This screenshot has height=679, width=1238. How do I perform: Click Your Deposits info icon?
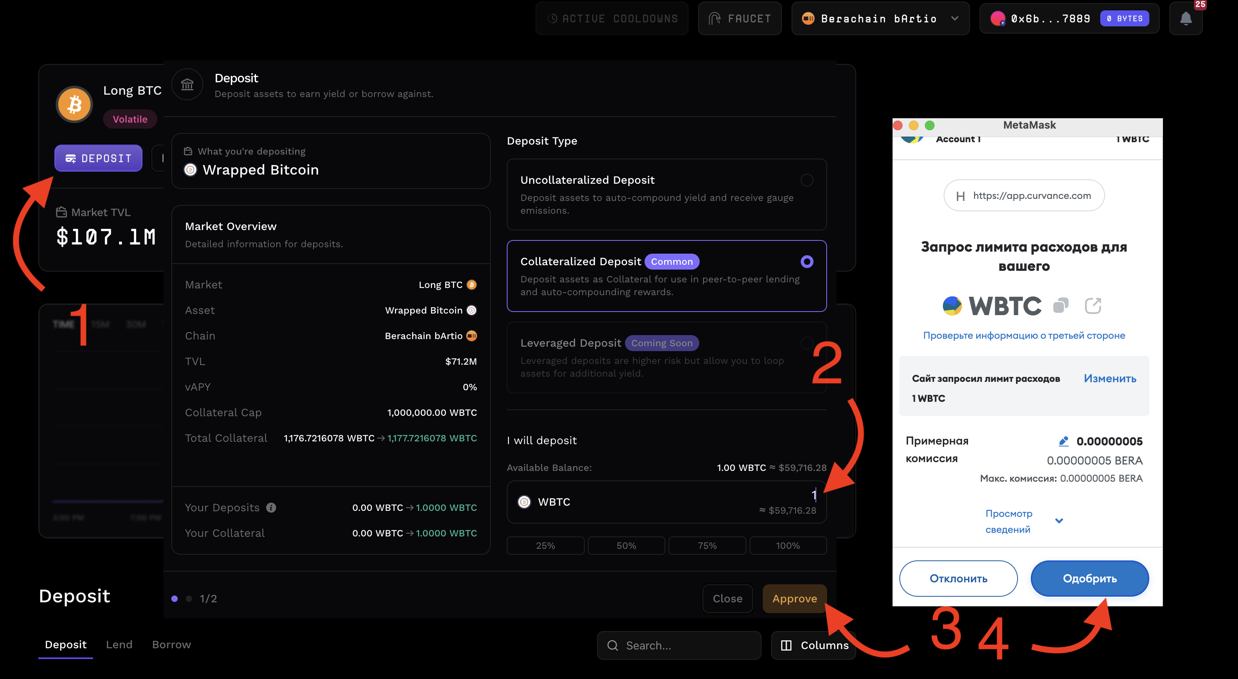click(x=271, y=507)
